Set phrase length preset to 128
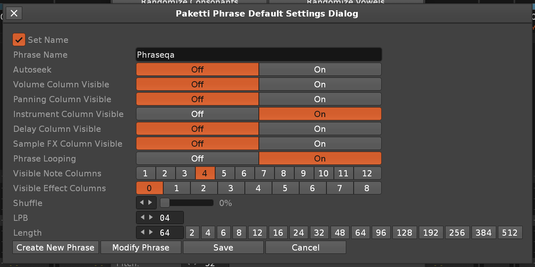The width and height of the screenshot is (535, 267). coord(404,233)
